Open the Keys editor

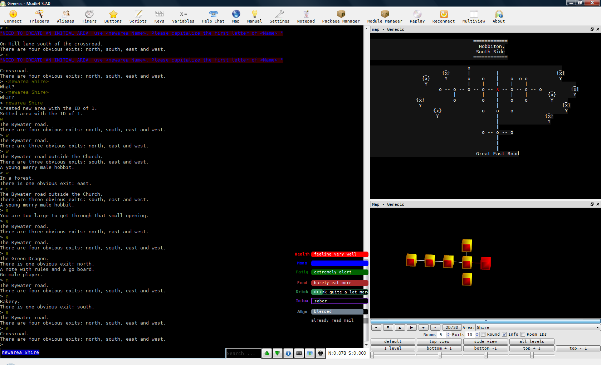159,16
